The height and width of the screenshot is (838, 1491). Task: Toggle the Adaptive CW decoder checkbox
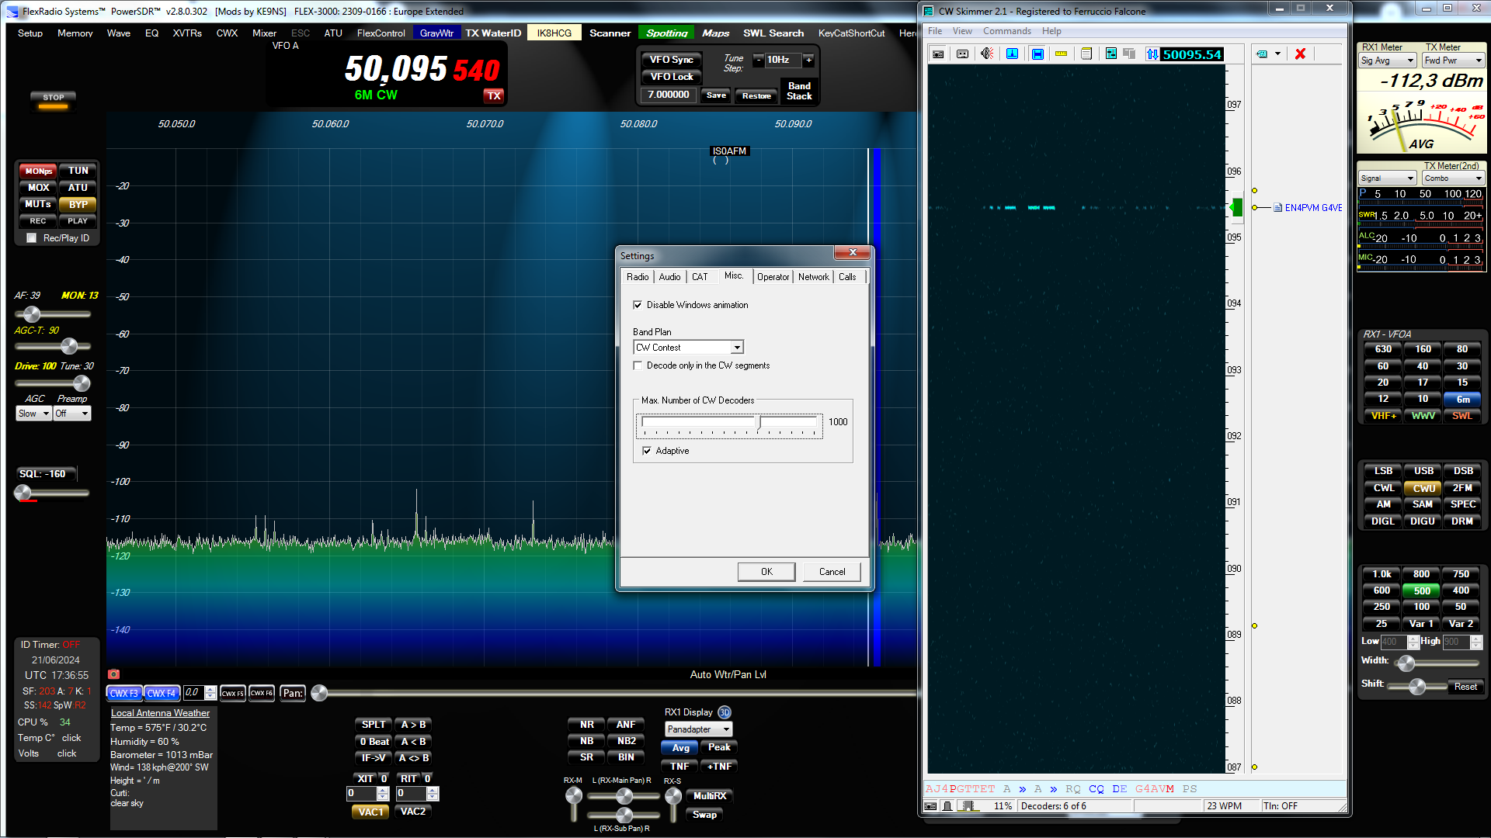coord(647,452)
